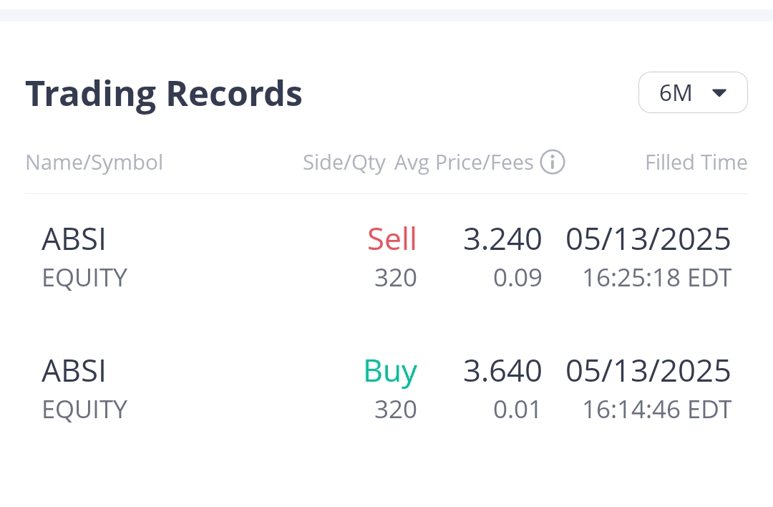Click the green Buy side label

click(x=390, y=371)
